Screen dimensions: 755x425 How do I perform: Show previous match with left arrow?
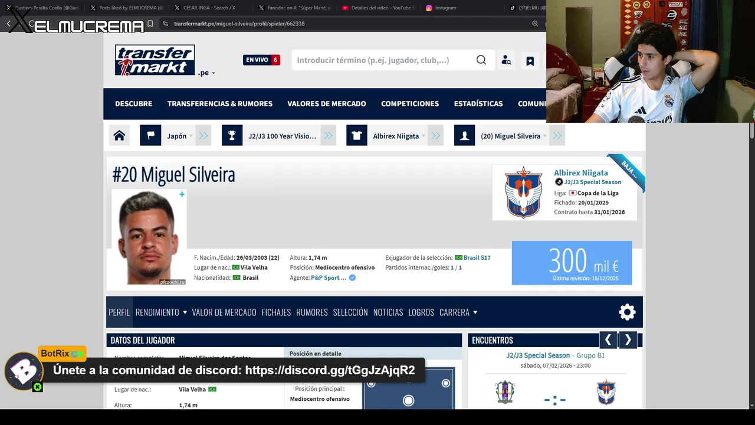click(x=608, y=340)
